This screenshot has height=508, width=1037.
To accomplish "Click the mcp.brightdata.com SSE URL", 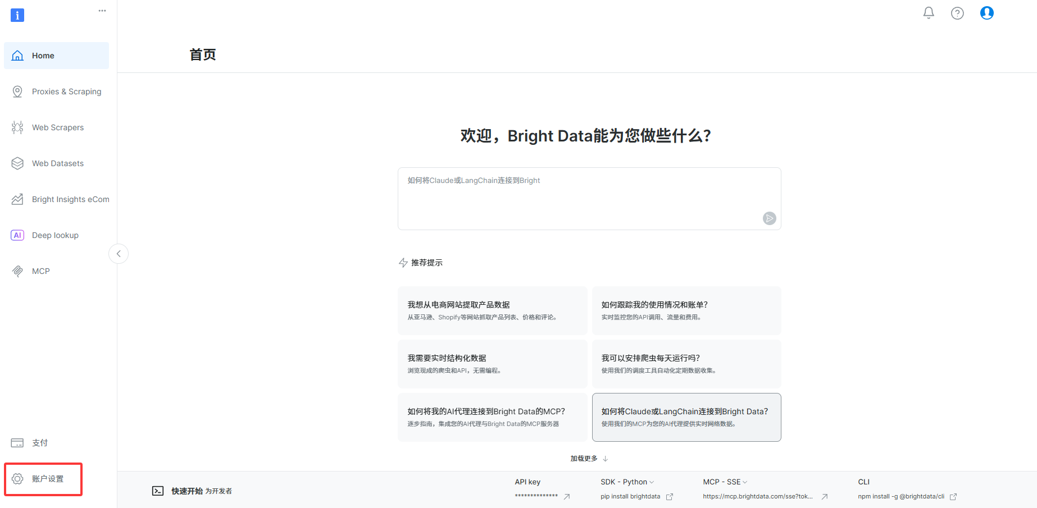I will point(758,496).
